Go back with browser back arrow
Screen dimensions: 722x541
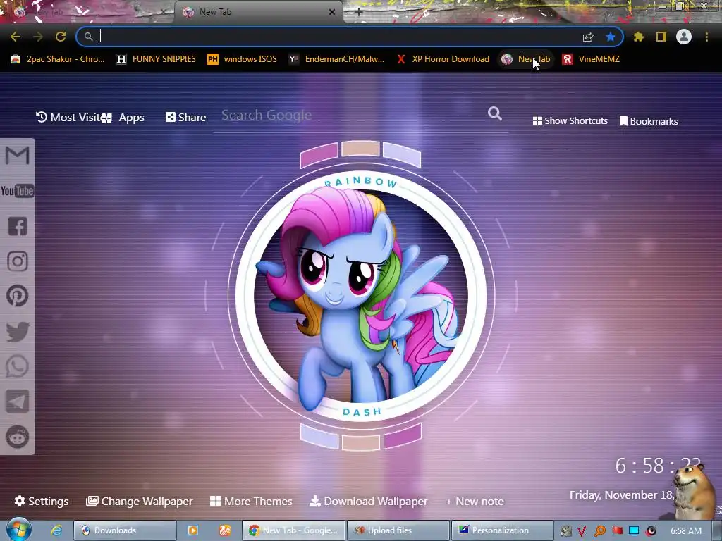(16, 37)
